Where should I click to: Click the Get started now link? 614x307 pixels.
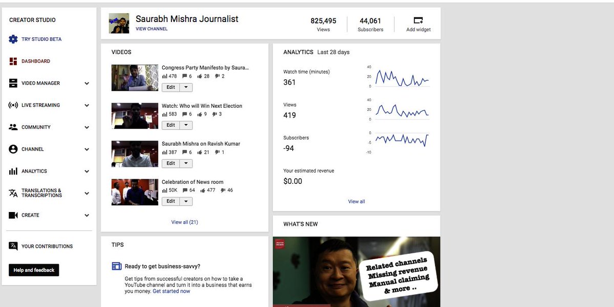[x=171, y=291]
